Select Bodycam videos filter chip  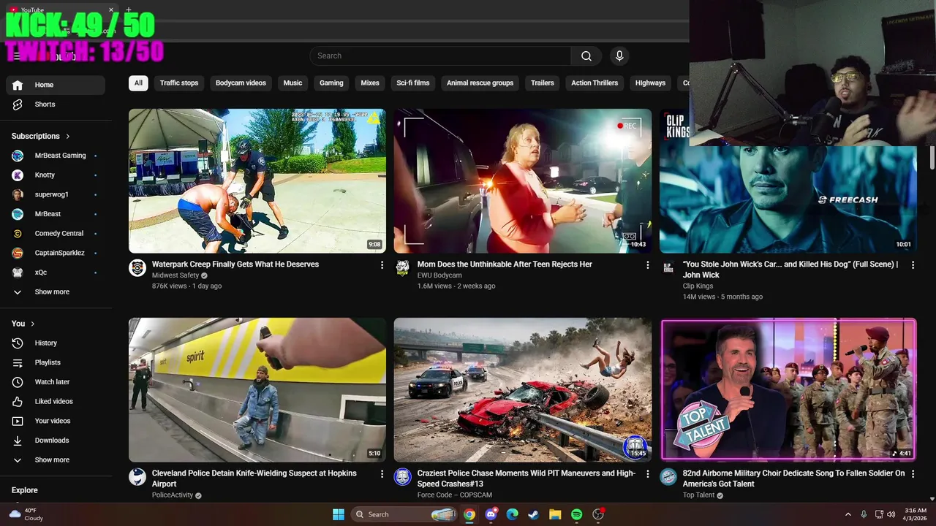(x=241, y=83)
